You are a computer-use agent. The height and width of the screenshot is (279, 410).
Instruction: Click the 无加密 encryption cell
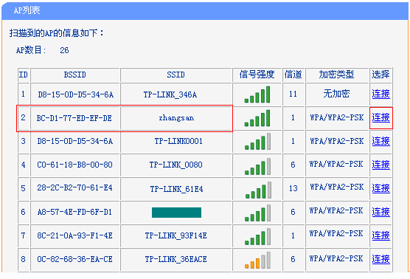[x=336, y=94]
